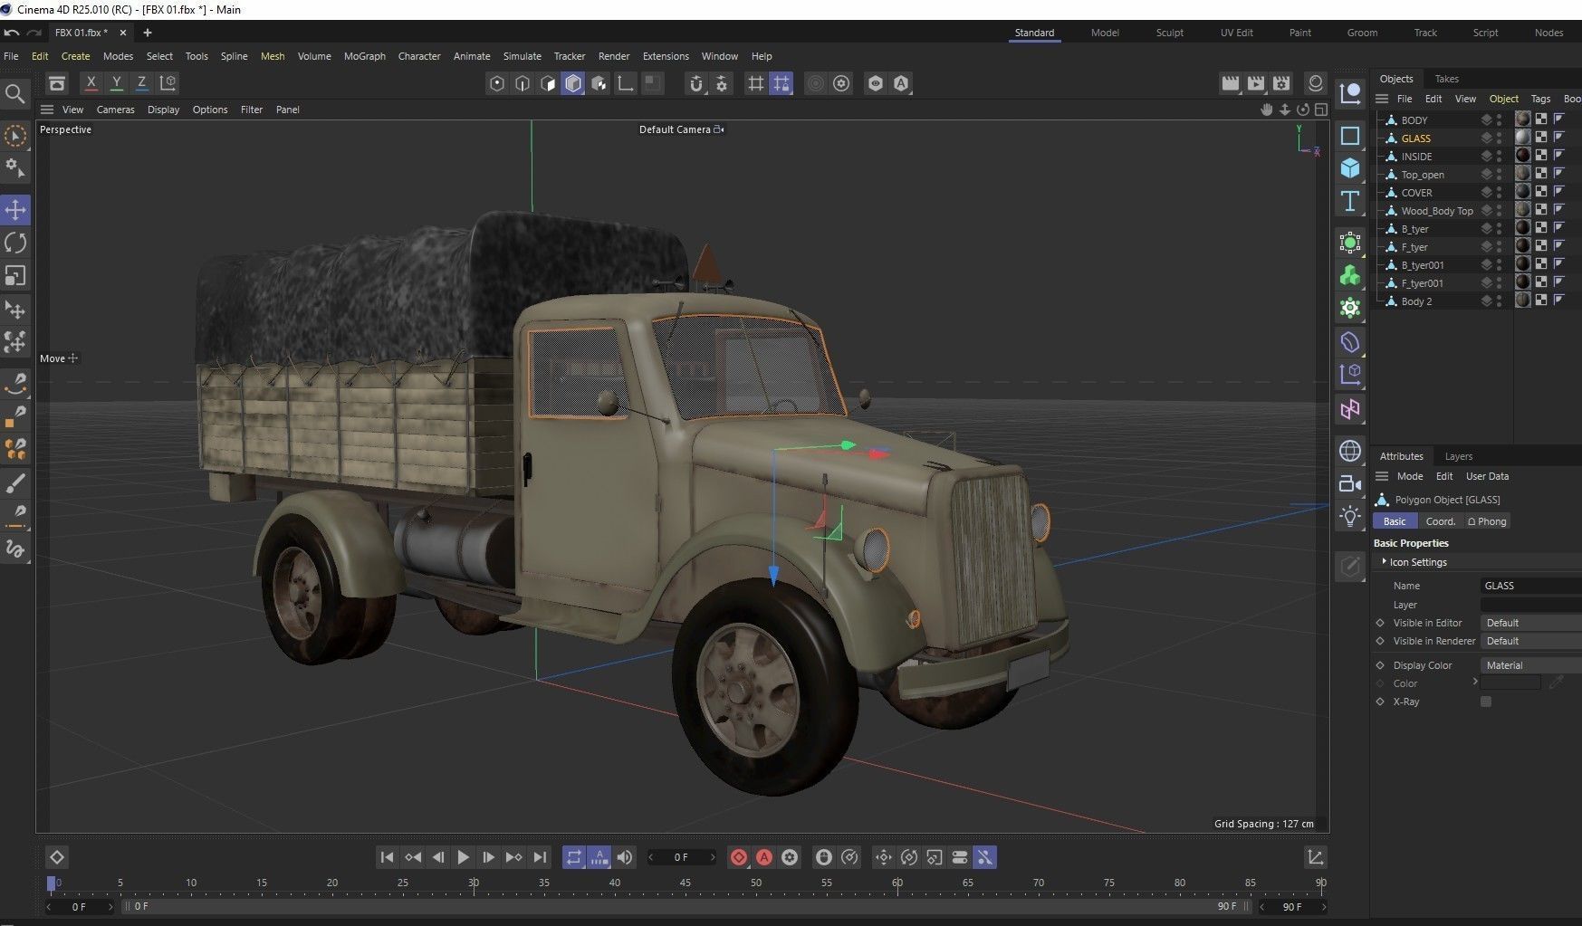Screen dimensions: 1582x926
Task: Toggle visibility dots for GLASS object
Action: pos(1499,138)
